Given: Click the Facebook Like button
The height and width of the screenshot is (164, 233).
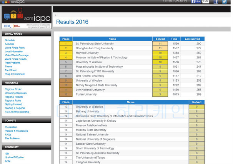Looking at the screenshot, I should click(196, 2).
